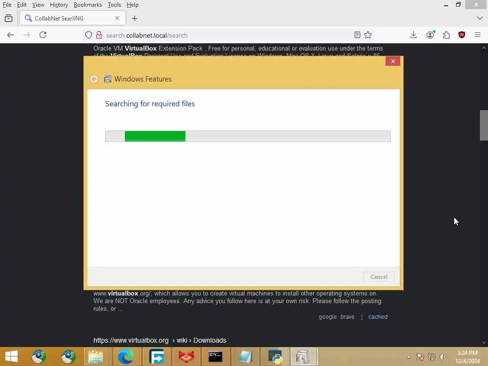
Task: Open the Bookmarks menu
Action: point(88,5)
